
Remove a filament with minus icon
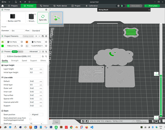click(39, 36)
